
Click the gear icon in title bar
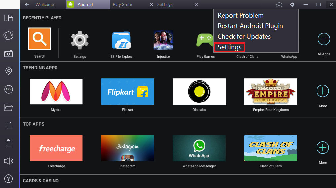tap(292, 5)
